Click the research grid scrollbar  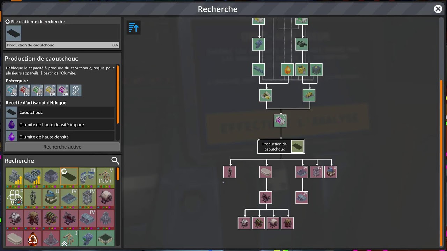[118, 174]
